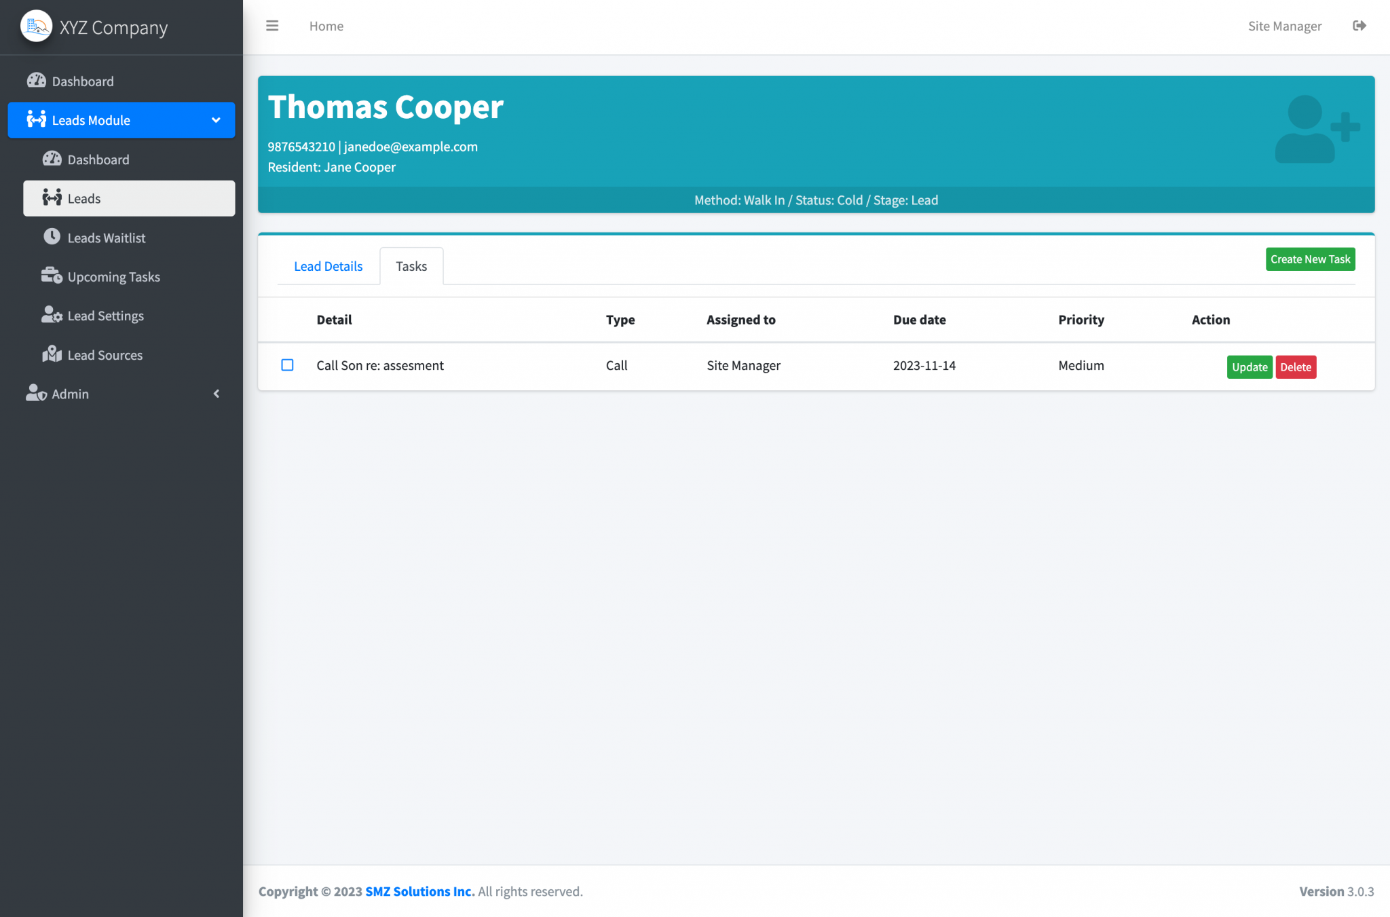Check the Call Son re: assesment task checkbox

pyautogui.click(x=287, y=365)
